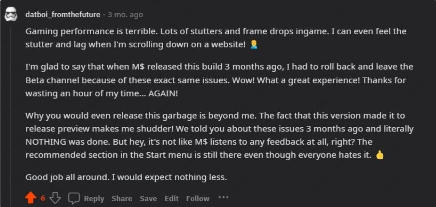Viewport: 436px width, 207px height.
Task: Upvote the comment with the orange arrow
Action: [x=31, y=198]
